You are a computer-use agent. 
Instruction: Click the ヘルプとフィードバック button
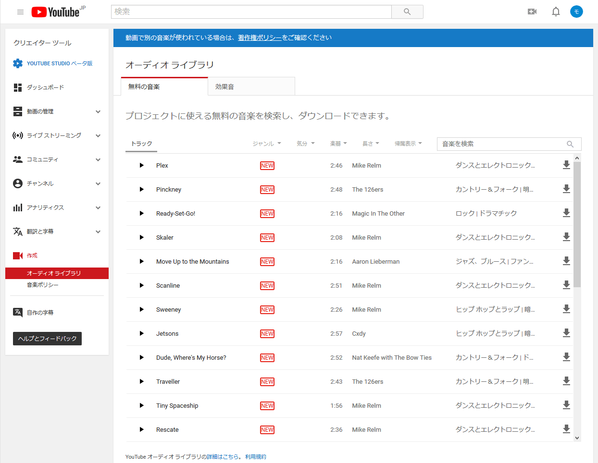pos(47,339)
